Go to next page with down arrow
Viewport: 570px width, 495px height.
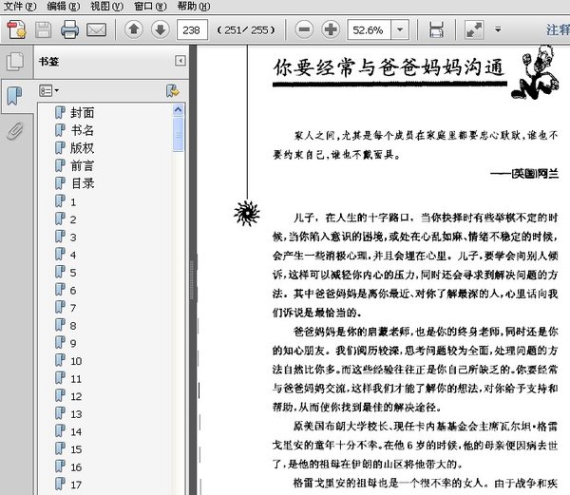[x=161, y=29]
